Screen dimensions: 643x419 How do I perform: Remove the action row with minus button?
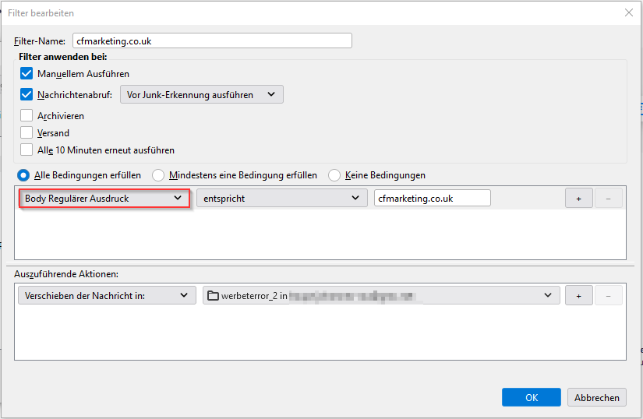608,296
